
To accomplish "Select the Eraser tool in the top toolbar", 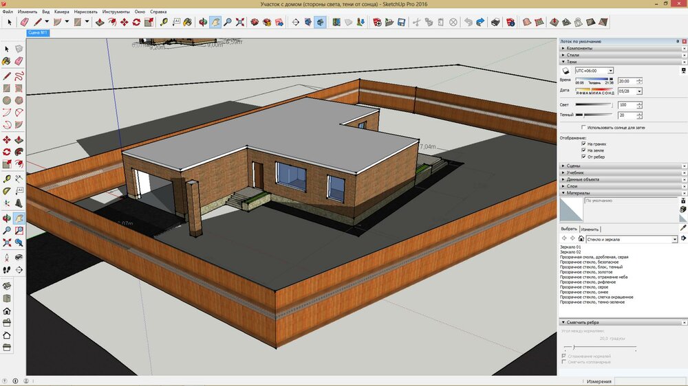I will 25,22.
